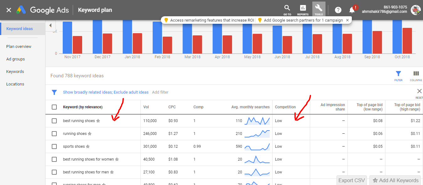Sort by Avg. monthly searches header

click(251, 107)
